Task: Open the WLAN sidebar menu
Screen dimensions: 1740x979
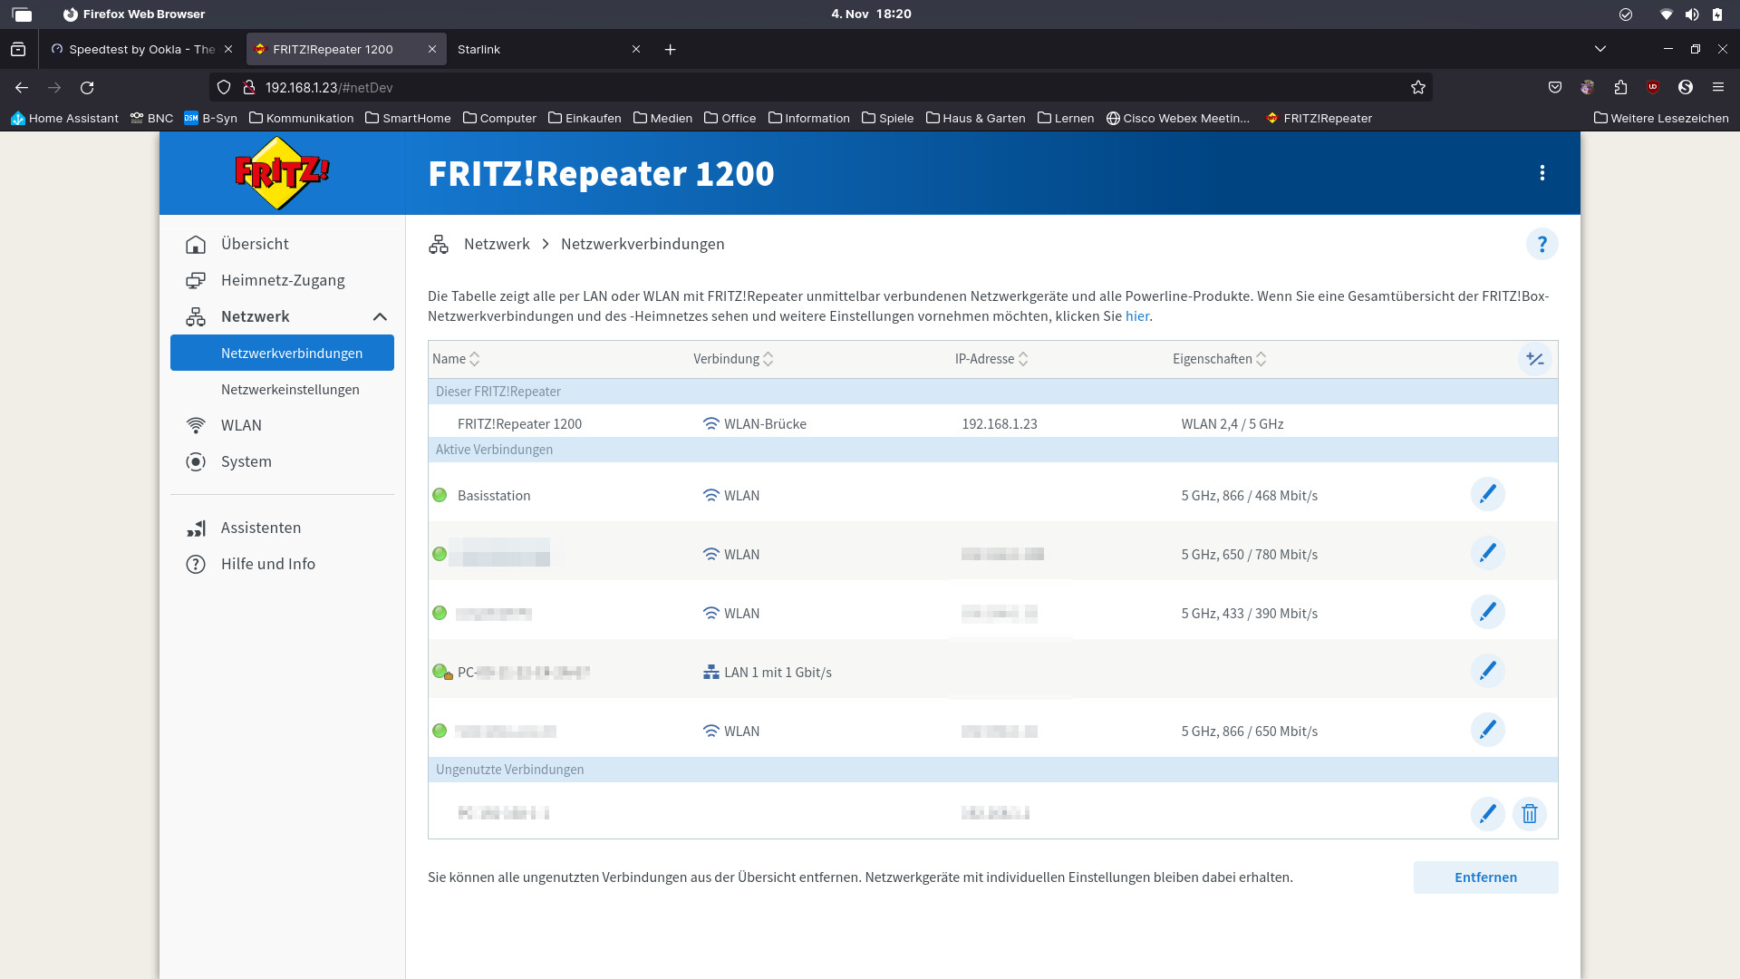Action: point(241,425)
